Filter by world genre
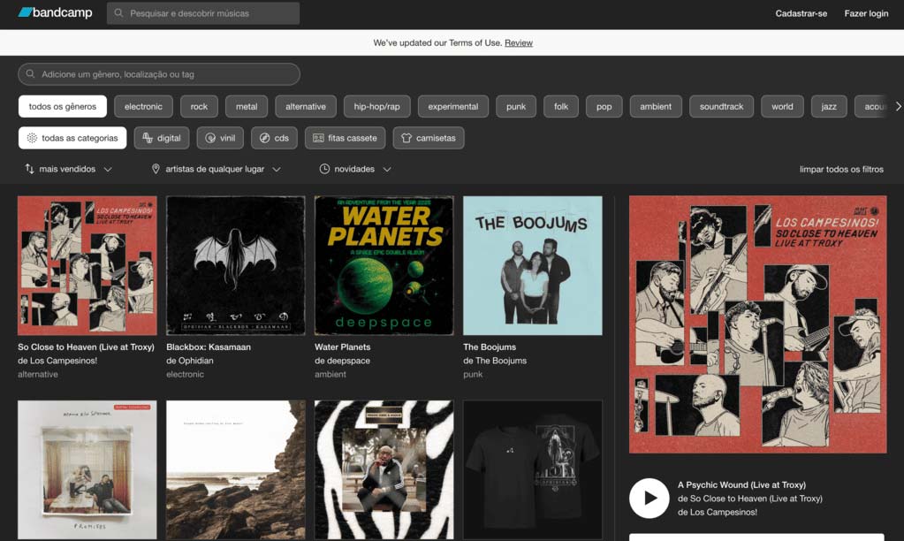 [x=782, y=106]
